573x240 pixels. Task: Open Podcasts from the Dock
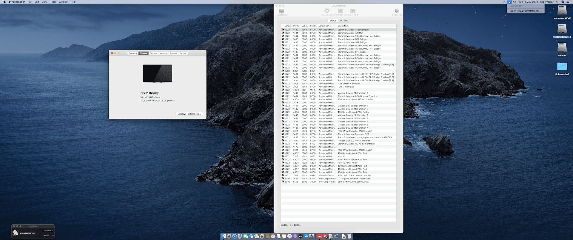click(295, 236)
